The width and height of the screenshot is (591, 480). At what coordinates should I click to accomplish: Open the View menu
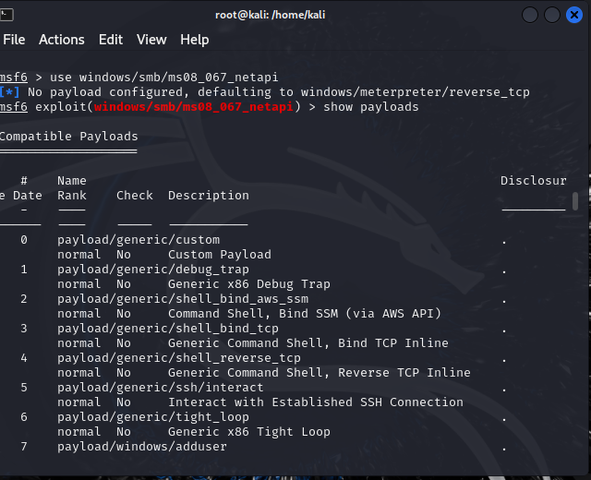click(151, 40)
